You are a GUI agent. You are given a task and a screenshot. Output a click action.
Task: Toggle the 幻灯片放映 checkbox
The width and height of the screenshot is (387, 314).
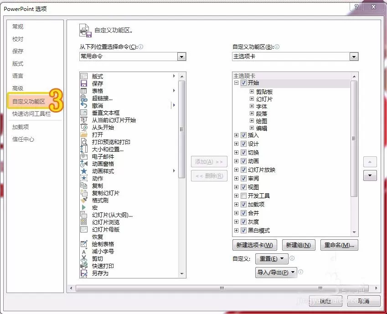point(243,170)
